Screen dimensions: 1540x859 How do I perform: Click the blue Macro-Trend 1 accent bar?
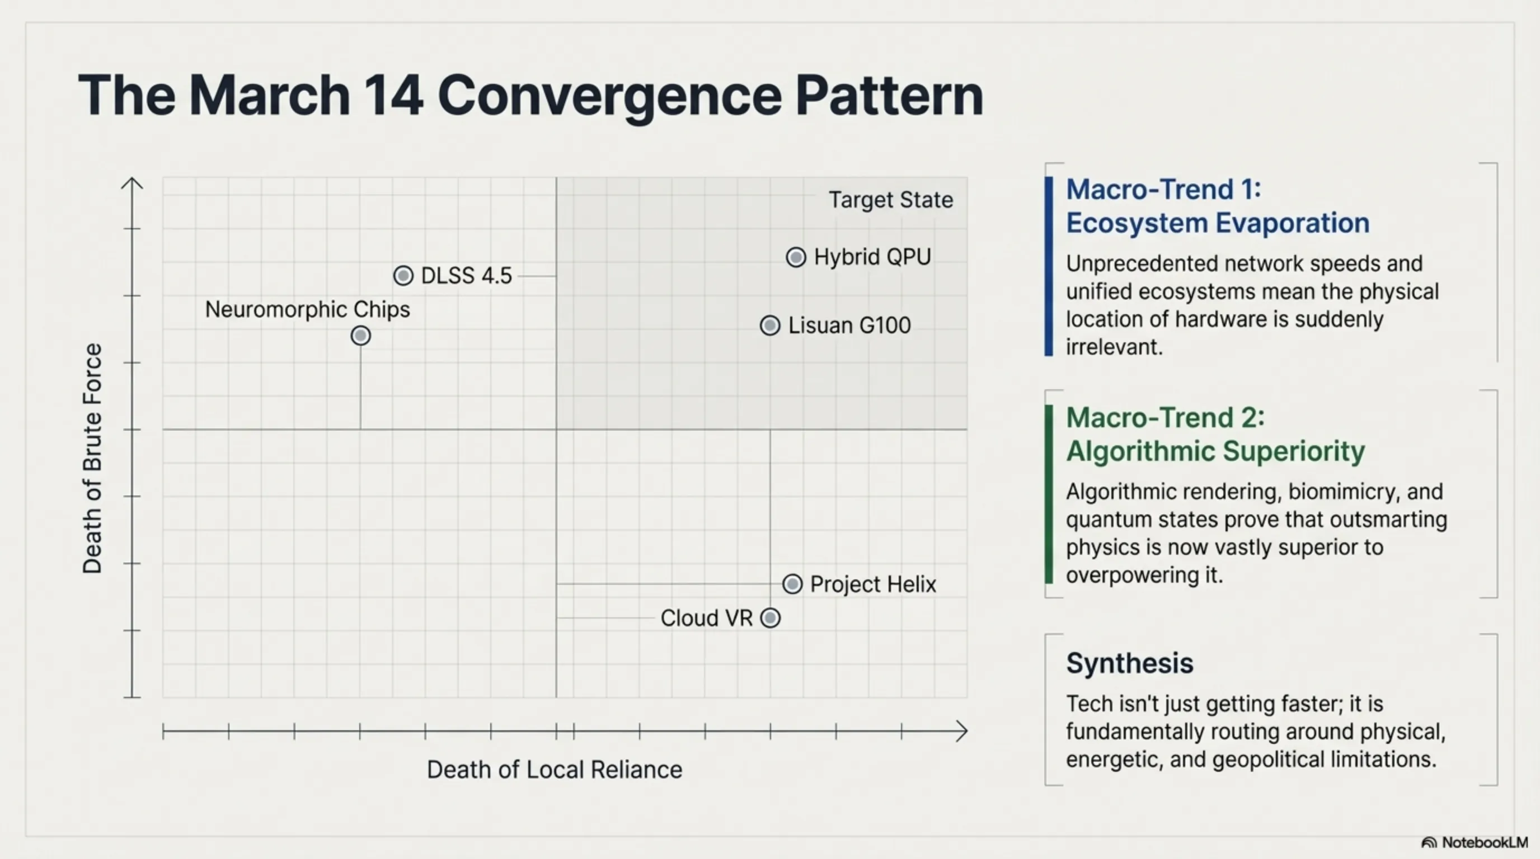pyautogui.click(x=1049, y=266)
